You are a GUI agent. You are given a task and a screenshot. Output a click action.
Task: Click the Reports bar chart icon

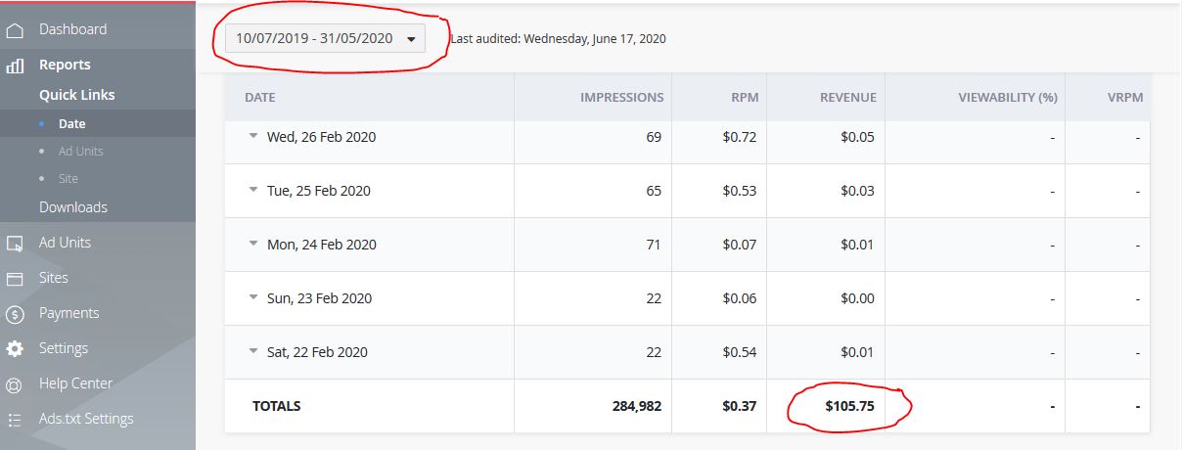pos(15,66)
